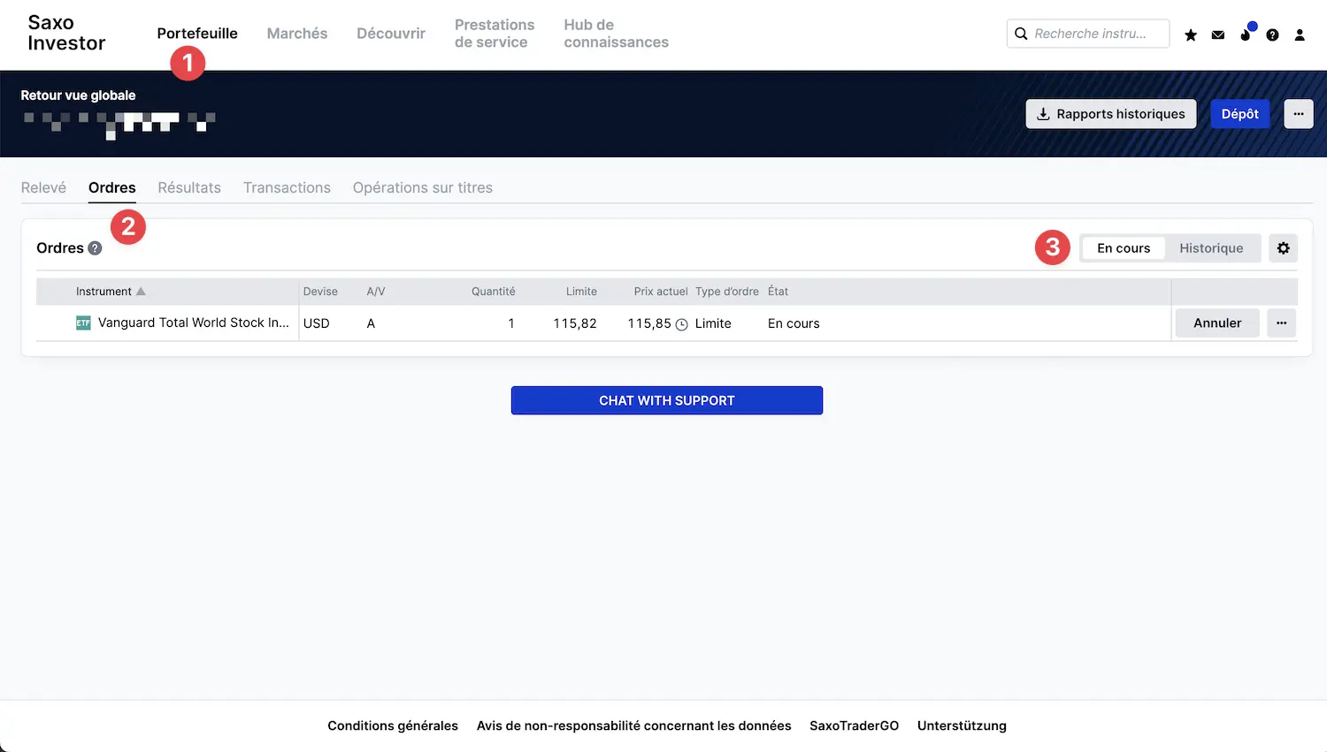
Task: Open the help question mark icon in header
Action: [1272, 34]
